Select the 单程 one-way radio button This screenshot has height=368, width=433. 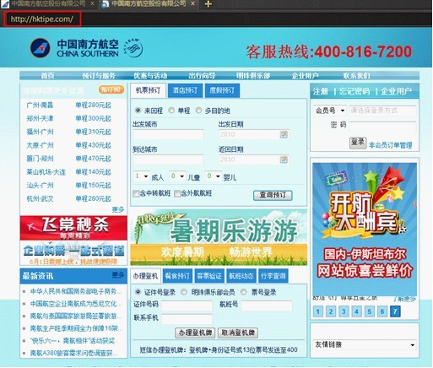pyautogui.click(x=171, y=111)
